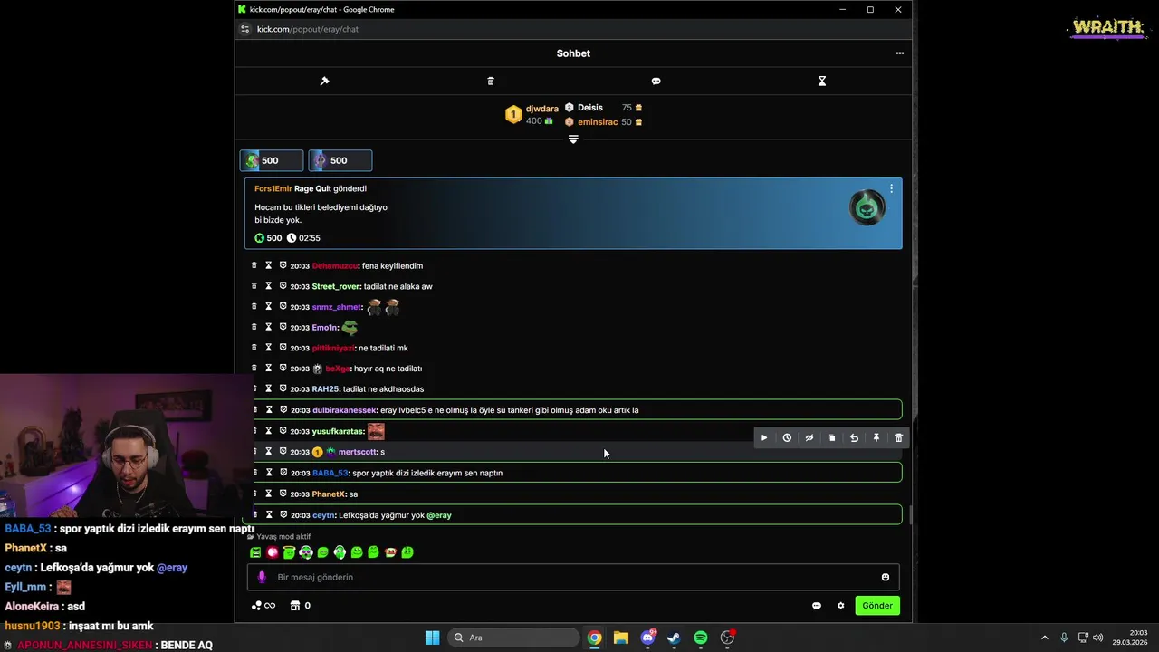The width and height of the screenshot is (1159, 652).
Task: Open the Windows Start menu
Action: [x=432, y=638]
